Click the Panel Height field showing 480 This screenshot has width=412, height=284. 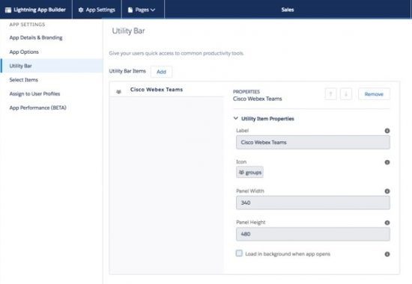(313, 234)
